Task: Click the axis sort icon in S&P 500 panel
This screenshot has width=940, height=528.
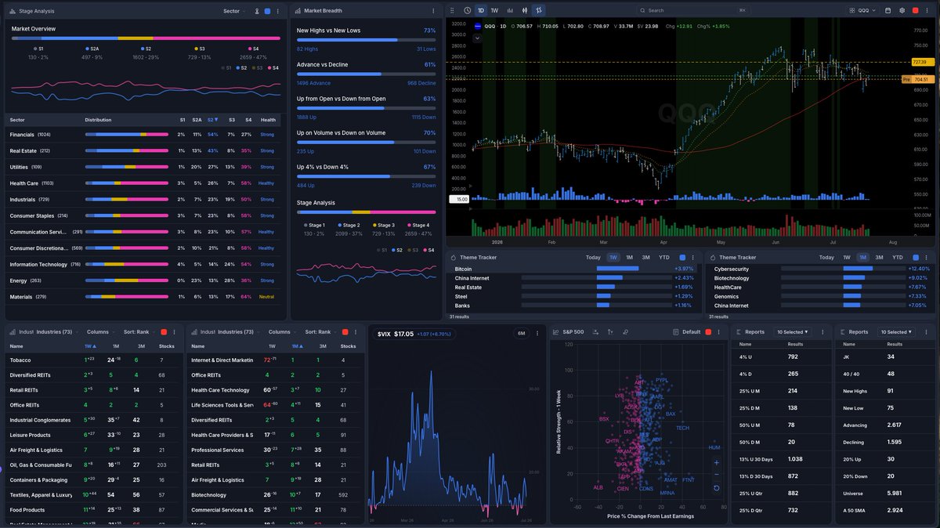Action: coord(610,331)
